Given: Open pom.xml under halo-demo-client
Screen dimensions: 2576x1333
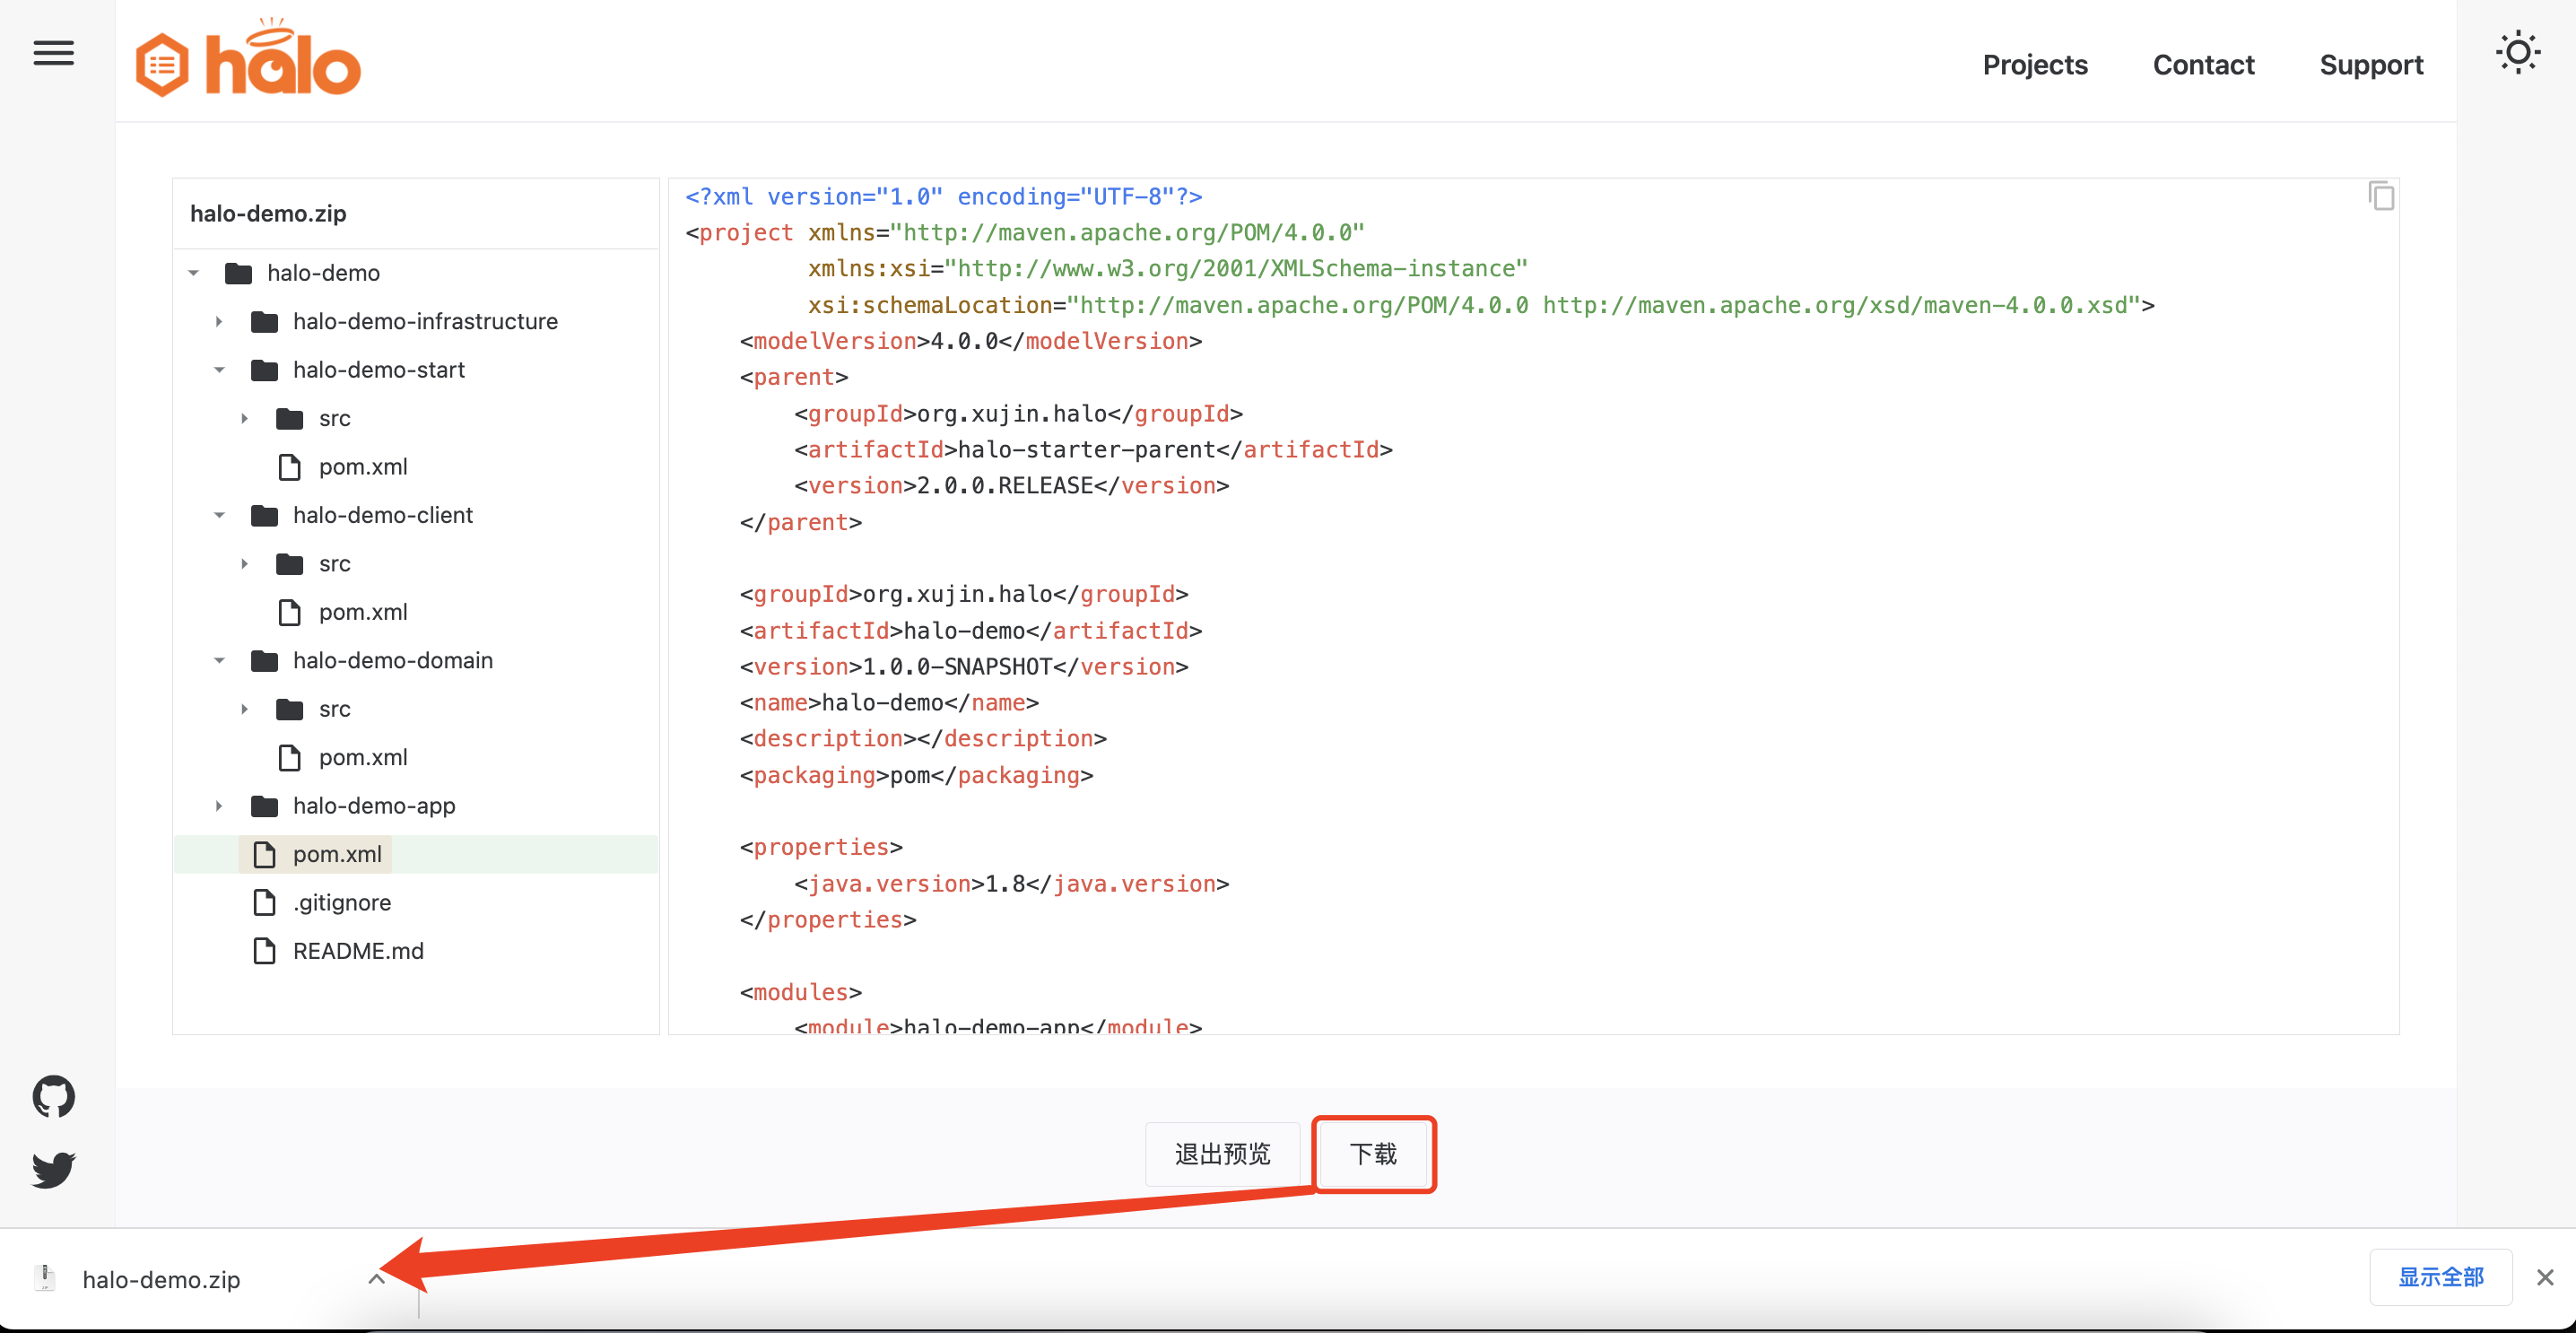Looking at the screenshot, I should point(362,612).
